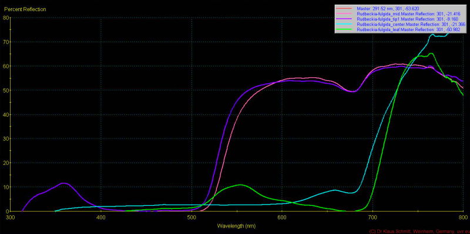Click the y-axis tick label 40

click(5, 114)
